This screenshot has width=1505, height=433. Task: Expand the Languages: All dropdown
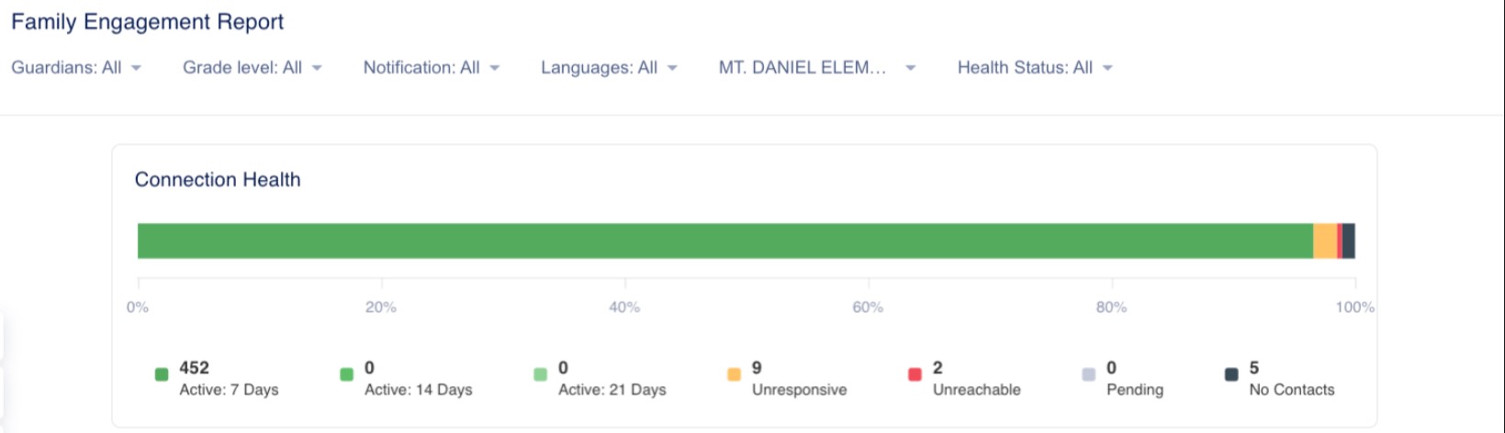click(609, 68)
